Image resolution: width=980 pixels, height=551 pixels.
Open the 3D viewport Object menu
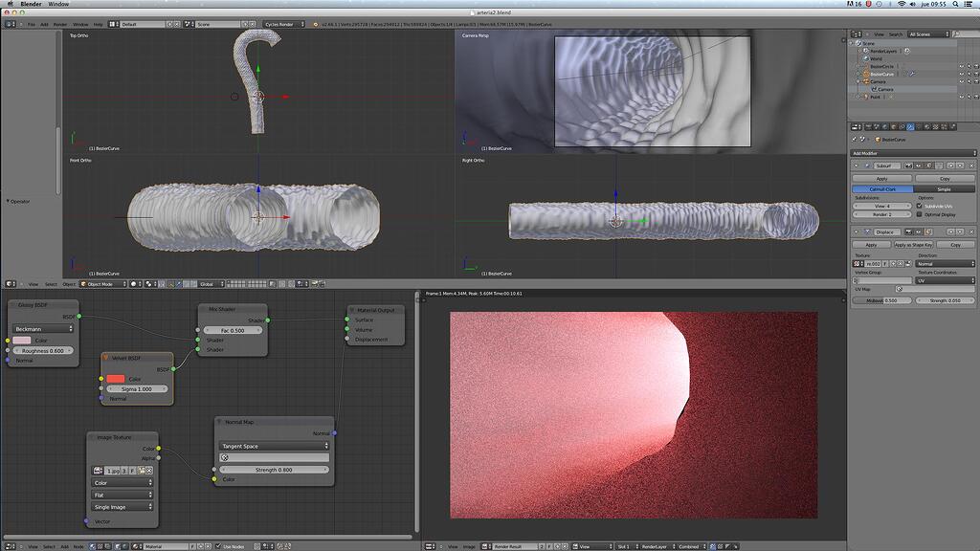(x=69, y=284)
